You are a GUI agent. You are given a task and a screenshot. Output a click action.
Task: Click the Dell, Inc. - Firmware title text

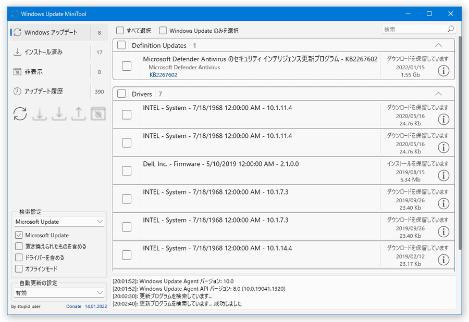click(221, 164)
